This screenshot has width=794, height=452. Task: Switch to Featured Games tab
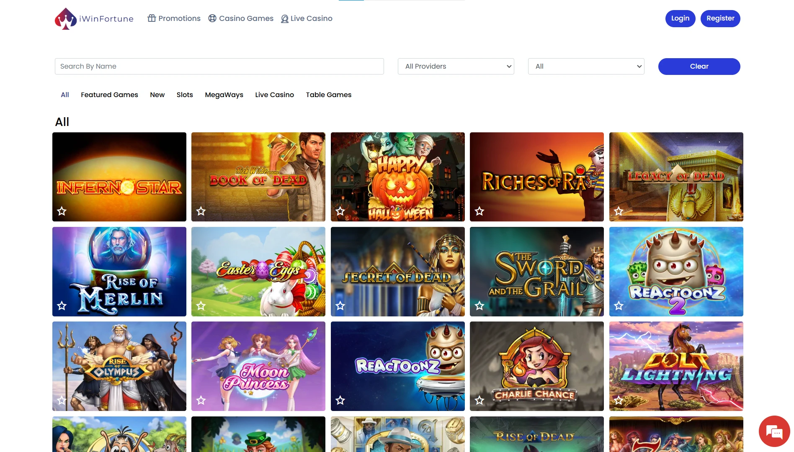[x=109, y=95]
